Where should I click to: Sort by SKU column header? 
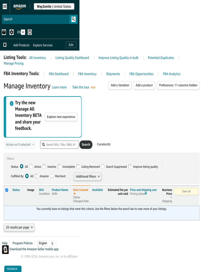pos(41,190)
